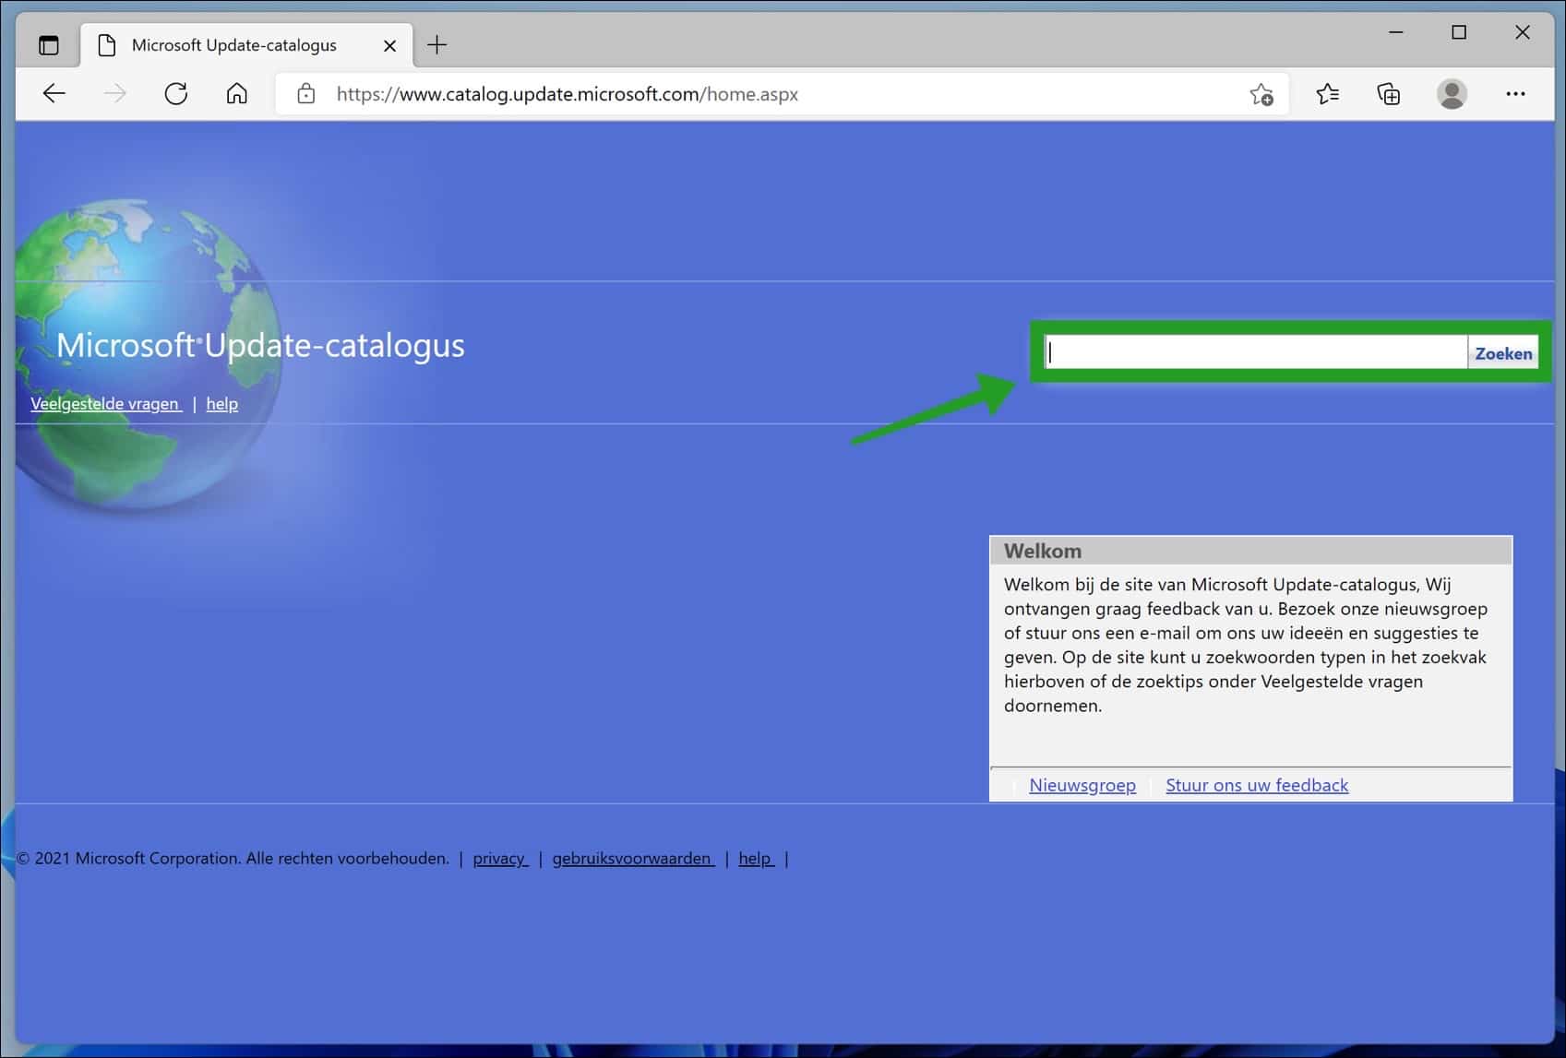Click Stuur ons uw feedback link
Screen dimensions: 1566x1058
pyautogui.click(x=1256, y=785)
